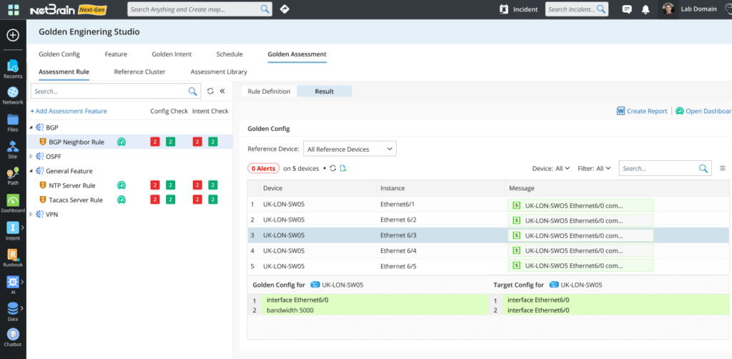Screen dimensions: 732x359
Task: Collapse the General Feature tree node
Action: pyautogui.click(x=31, y=171)
